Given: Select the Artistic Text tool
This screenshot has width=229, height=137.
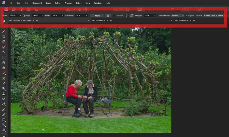Looking at the screenshot, I should [4, 125].
